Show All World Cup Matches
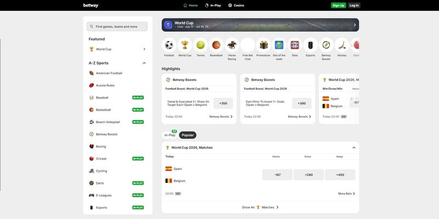Viewport: 439px width, 219px height. click(260, 208)
